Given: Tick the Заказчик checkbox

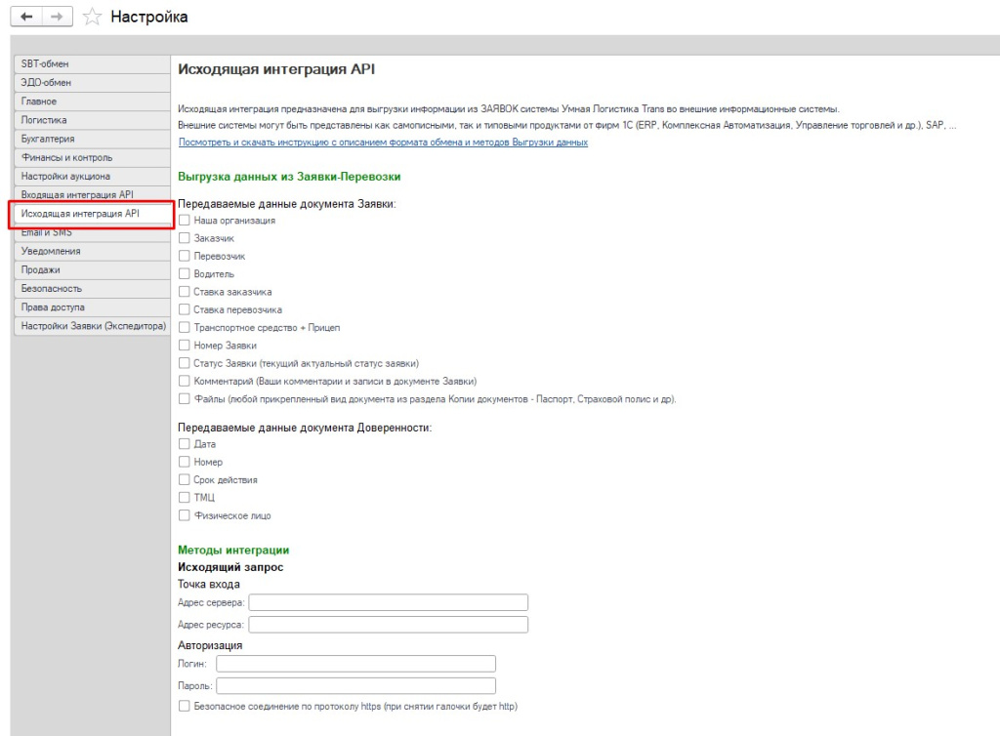Looking at the screenshot, I should (185, 237).
